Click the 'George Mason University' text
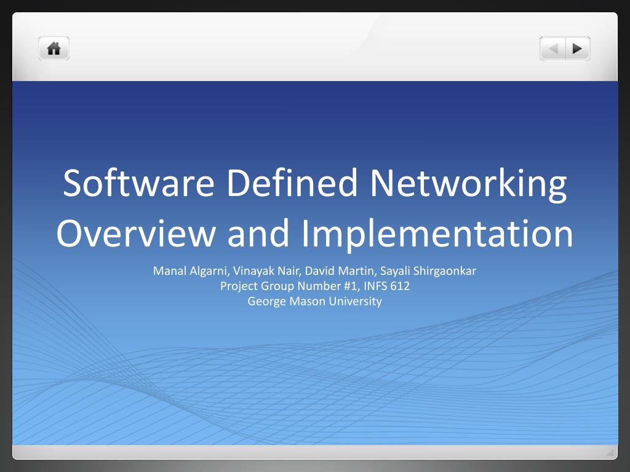Screen dimensions: 630x472 click(x=314, y=301)
